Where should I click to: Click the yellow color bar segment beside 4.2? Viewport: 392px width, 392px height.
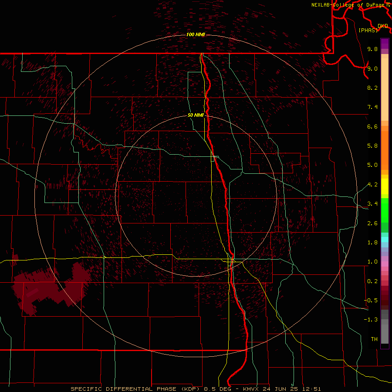[385, 186]
